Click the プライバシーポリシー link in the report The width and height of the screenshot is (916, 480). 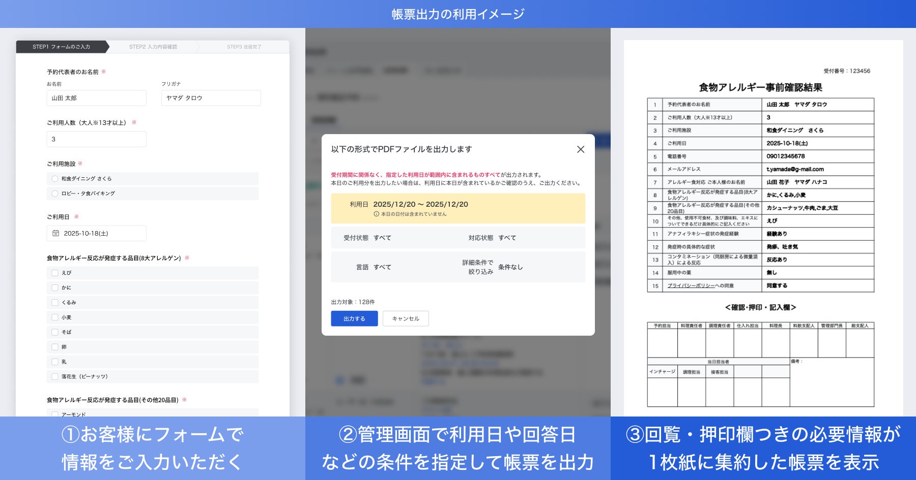[691, 286]
